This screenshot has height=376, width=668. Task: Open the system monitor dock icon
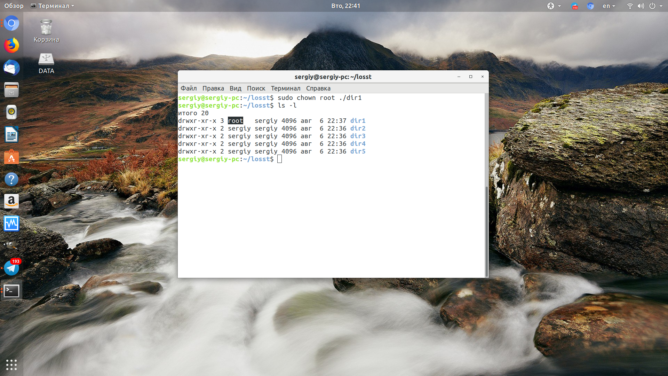tap(11, 224)
